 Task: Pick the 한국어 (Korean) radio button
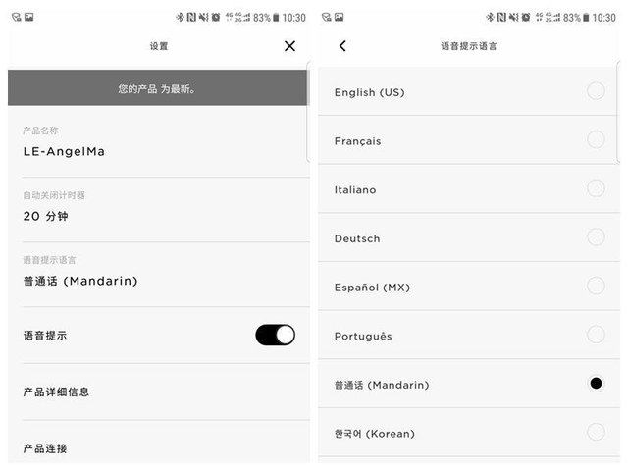pos(596,432)
